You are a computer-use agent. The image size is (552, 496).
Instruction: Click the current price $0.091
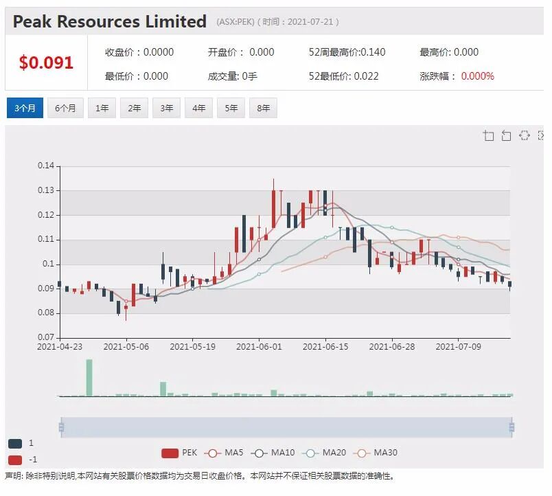[x=46, y=63]
